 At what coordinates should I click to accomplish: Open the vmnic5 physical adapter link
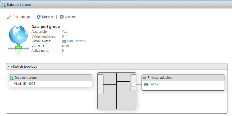(x=156, y=85)
